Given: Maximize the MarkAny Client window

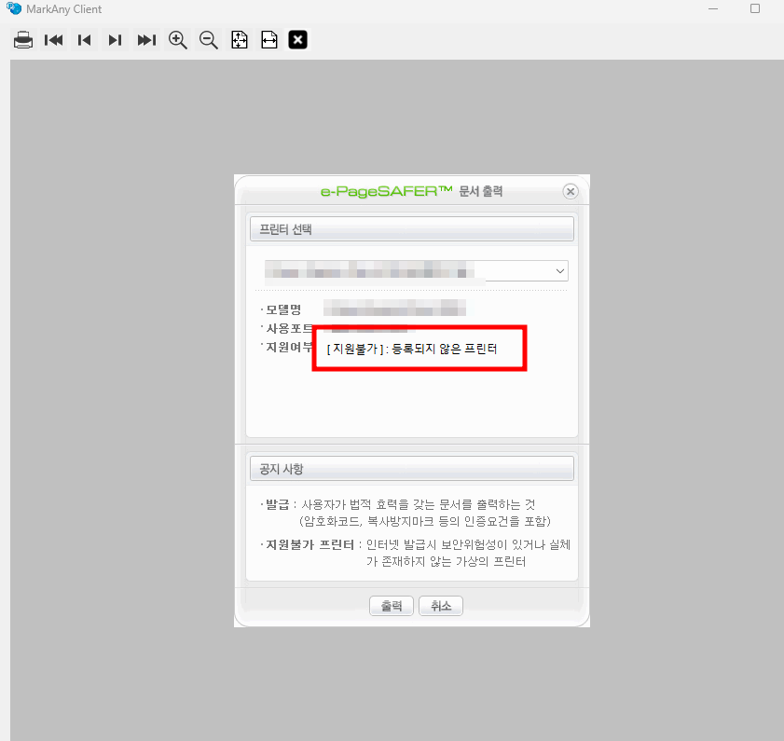Looking at the screenshot, I should point(755,9).
